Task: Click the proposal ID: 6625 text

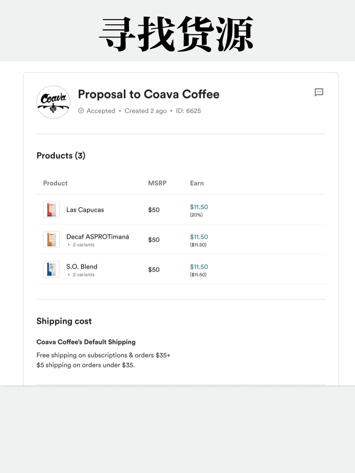Action: (188, 111)
